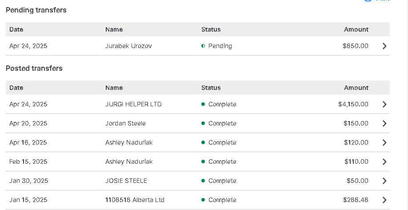Open the $50.00 JOSIE STEELE chevron

pyautogui.click(x=384, y=181)
